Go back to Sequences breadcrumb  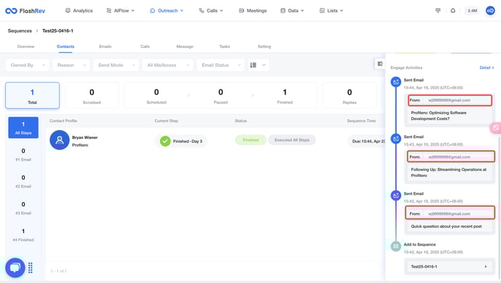pyautogui.click(x=20, y=31)
